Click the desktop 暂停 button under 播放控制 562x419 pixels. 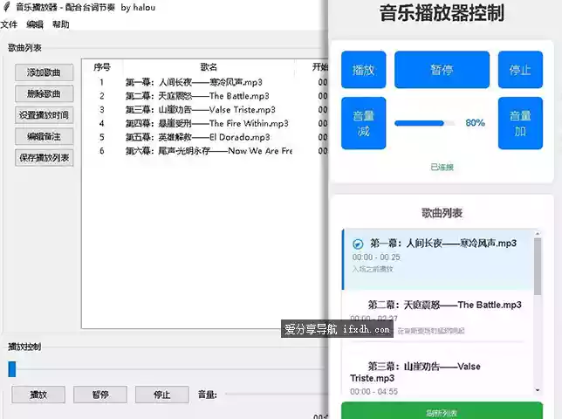[x=100, y=395]
